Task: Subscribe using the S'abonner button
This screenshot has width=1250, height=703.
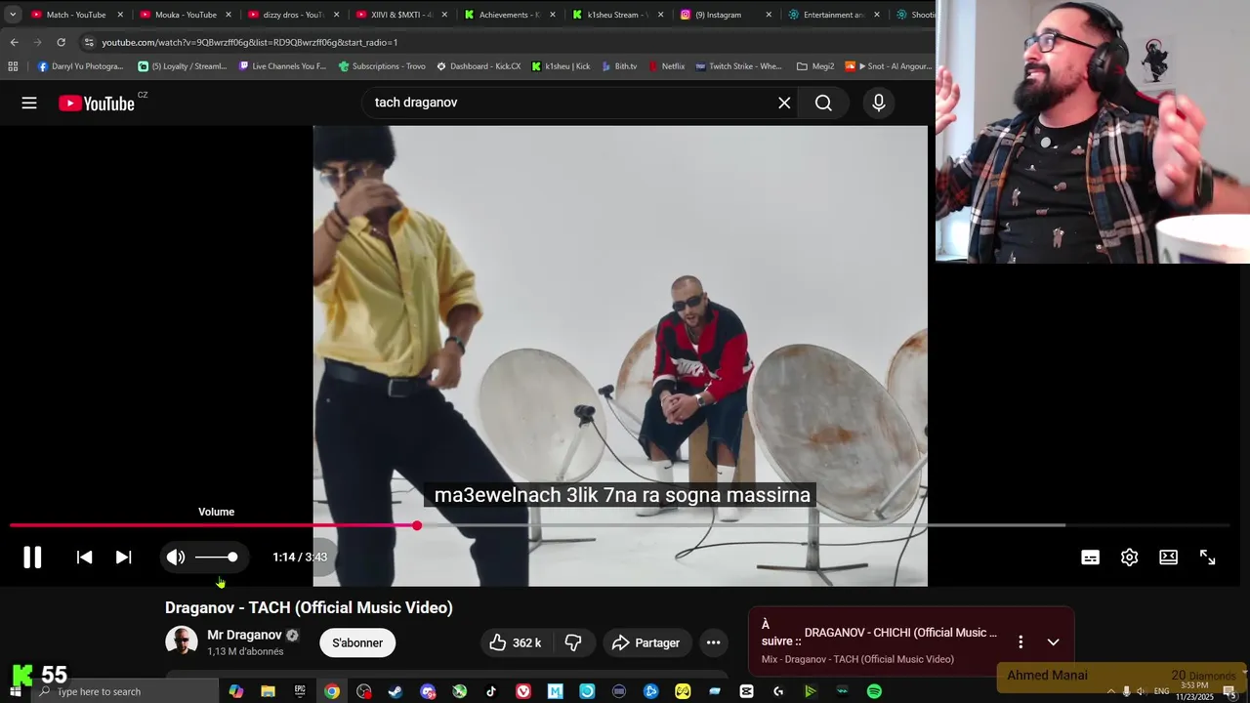Action: click(x=357, y=642)
